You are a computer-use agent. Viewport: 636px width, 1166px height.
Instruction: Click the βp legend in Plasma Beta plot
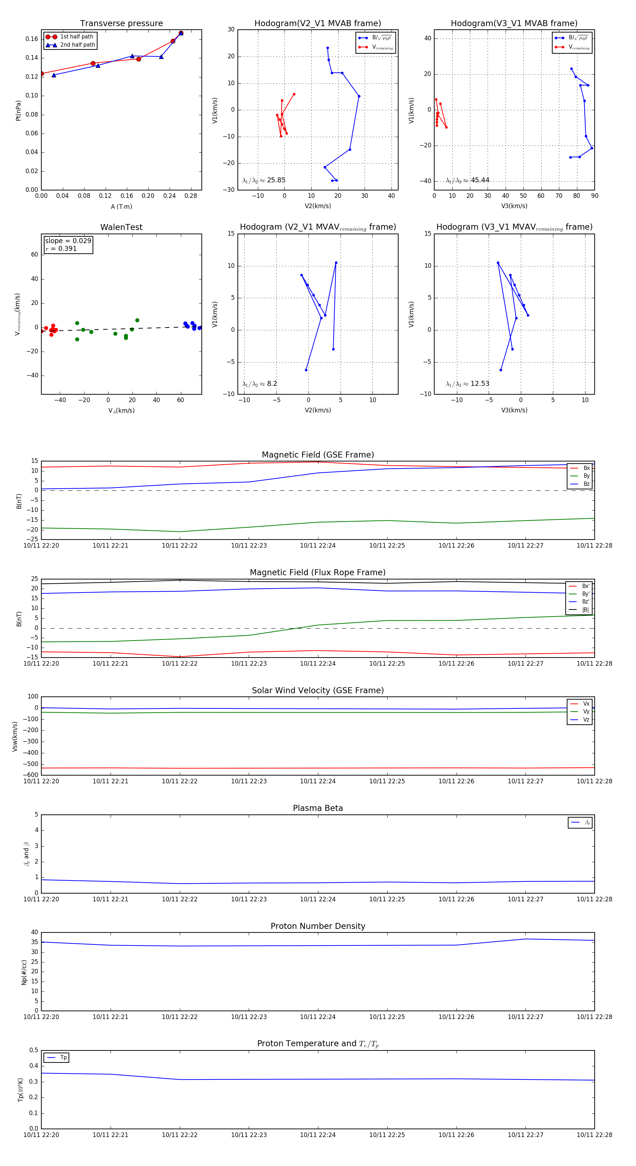coord(580,823)
